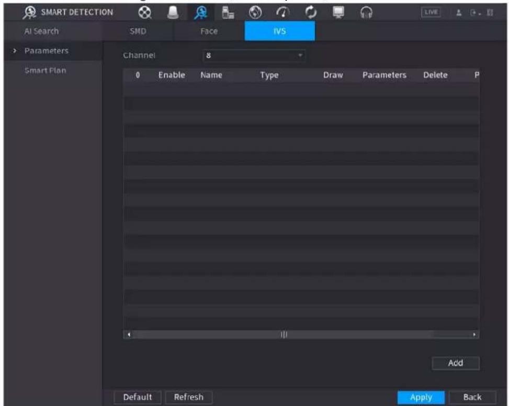509x406 pixels.
Task: Open the Channel dropdown showing 8
Action: (x=254, y=55)
